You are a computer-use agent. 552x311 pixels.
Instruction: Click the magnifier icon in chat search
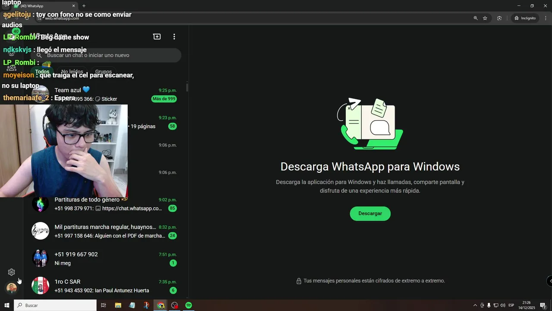coord(39,55)
